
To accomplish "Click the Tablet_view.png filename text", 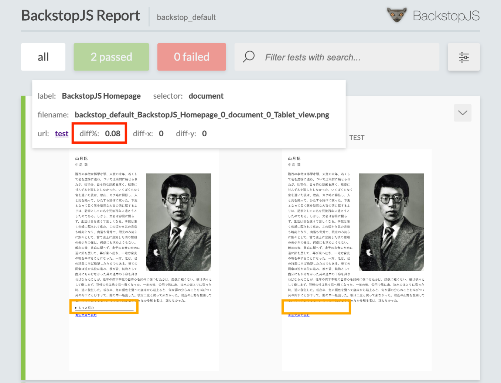I will [202, 115].
